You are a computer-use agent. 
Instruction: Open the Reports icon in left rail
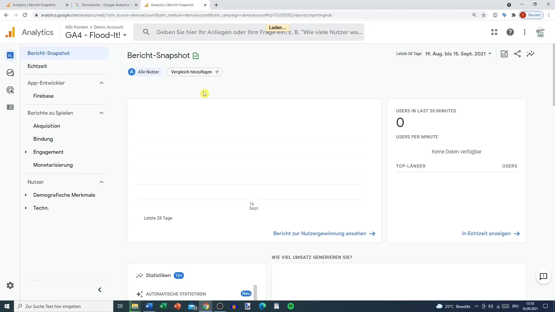coord(10,55)
